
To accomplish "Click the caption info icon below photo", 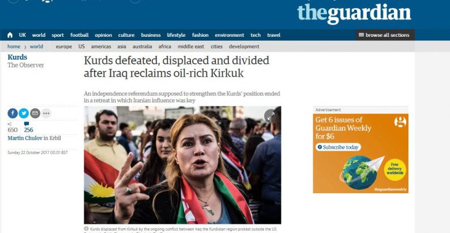I will 86,229.
